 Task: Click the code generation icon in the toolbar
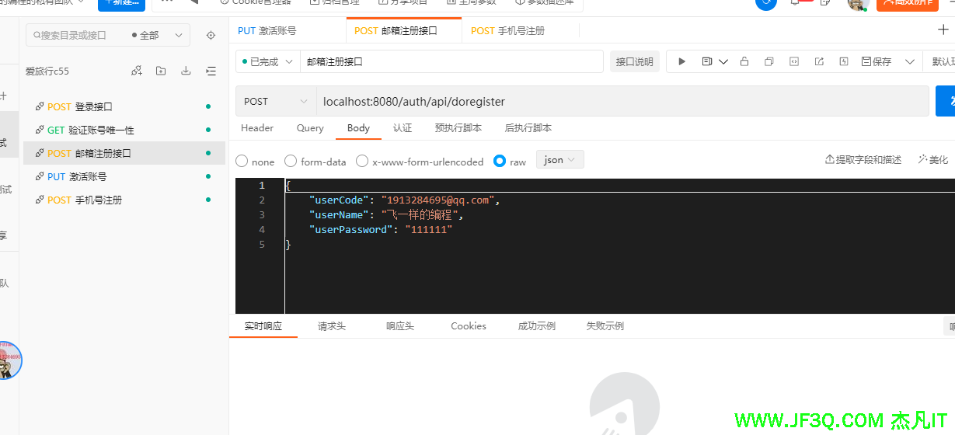(x=793, y=61)
